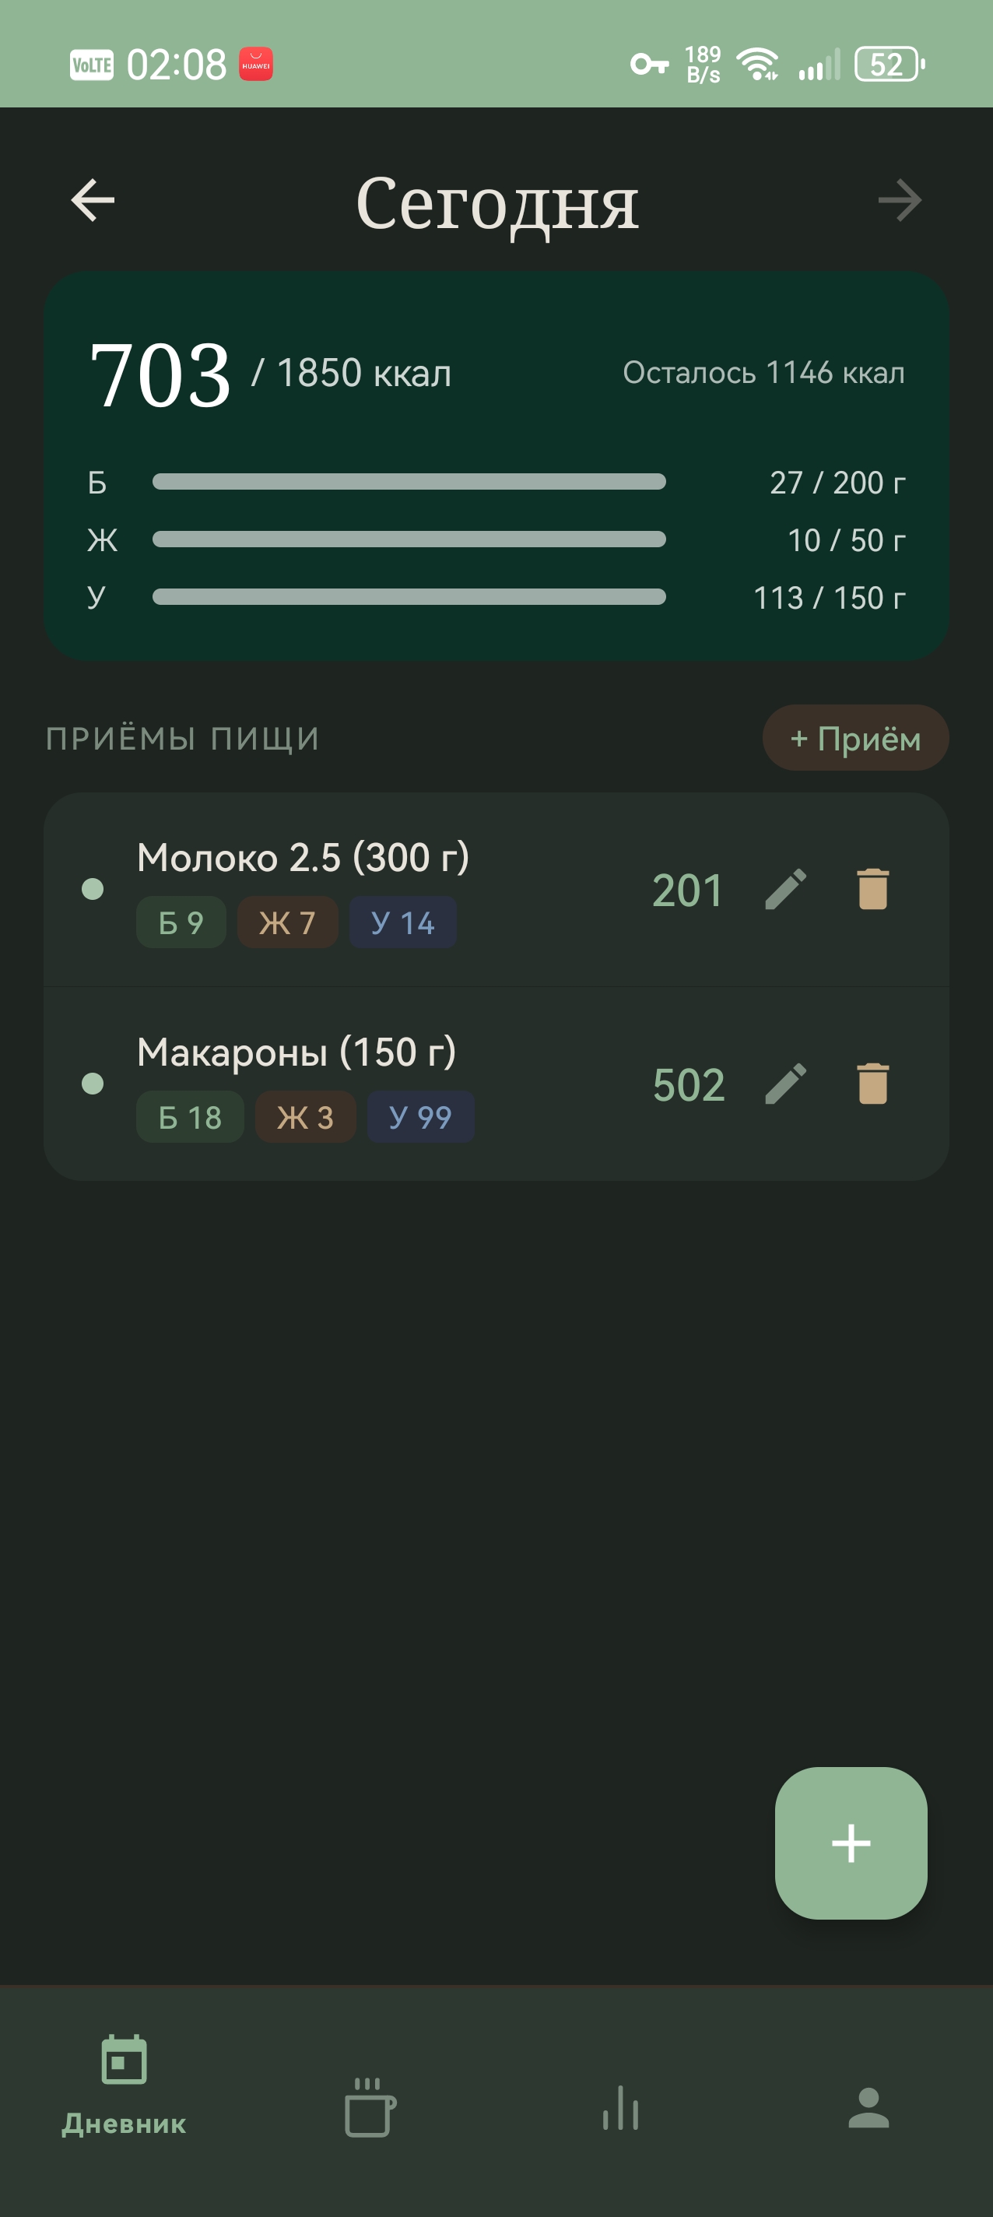
Task: Open the profile person tab
Action: pyautogui.click(x=868, y=2108)
